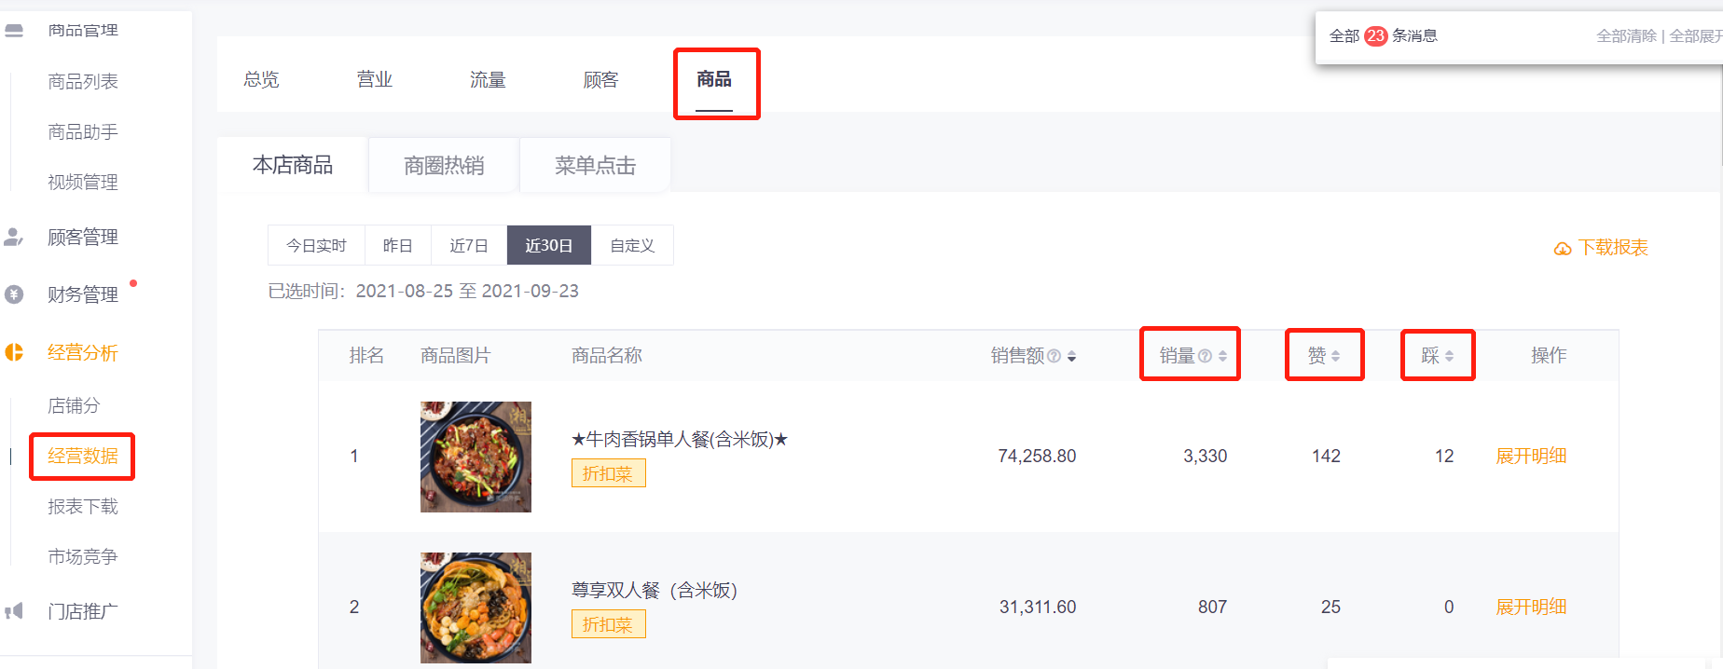Click the 财务管理 yen coin icon
The image size is (1723, 669).
[x=14, y=294]
